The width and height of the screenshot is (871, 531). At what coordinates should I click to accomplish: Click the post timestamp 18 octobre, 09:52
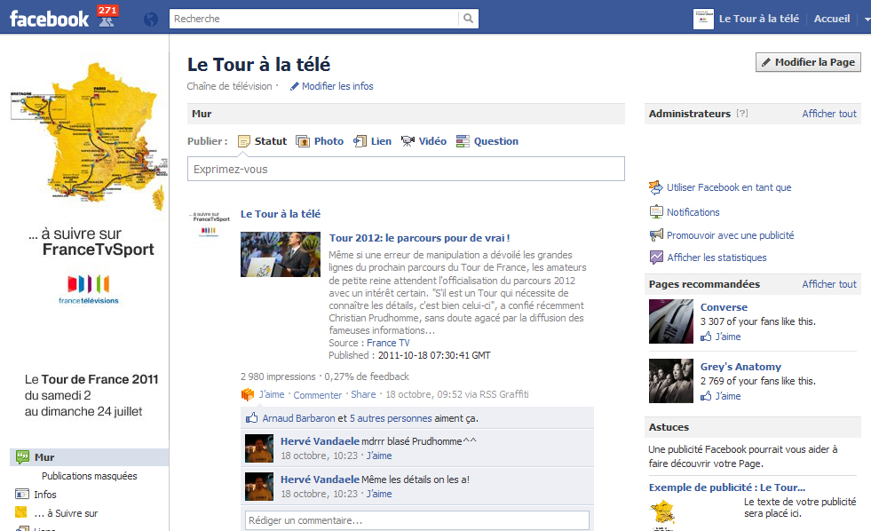click(x=424, y=394)
